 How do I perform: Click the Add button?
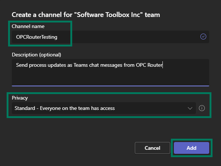click(x=192, y=148)
